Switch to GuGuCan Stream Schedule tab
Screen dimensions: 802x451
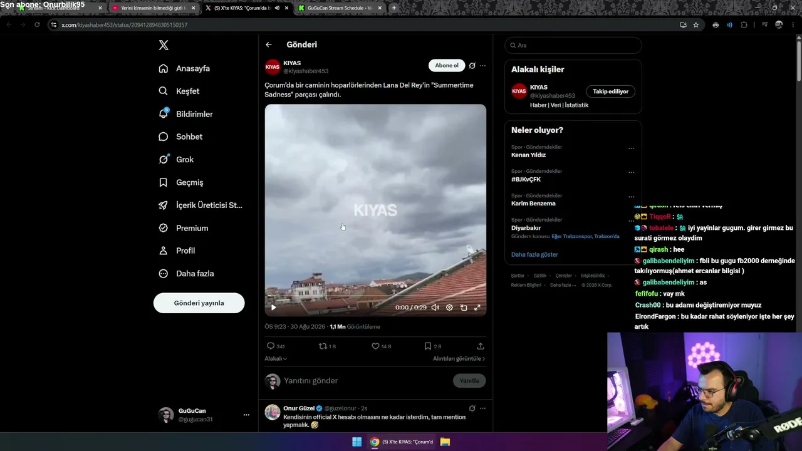[340, 8]
